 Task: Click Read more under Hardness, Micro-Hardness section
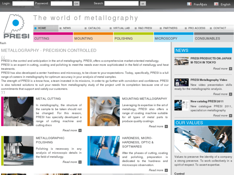[x=156, y=170]
